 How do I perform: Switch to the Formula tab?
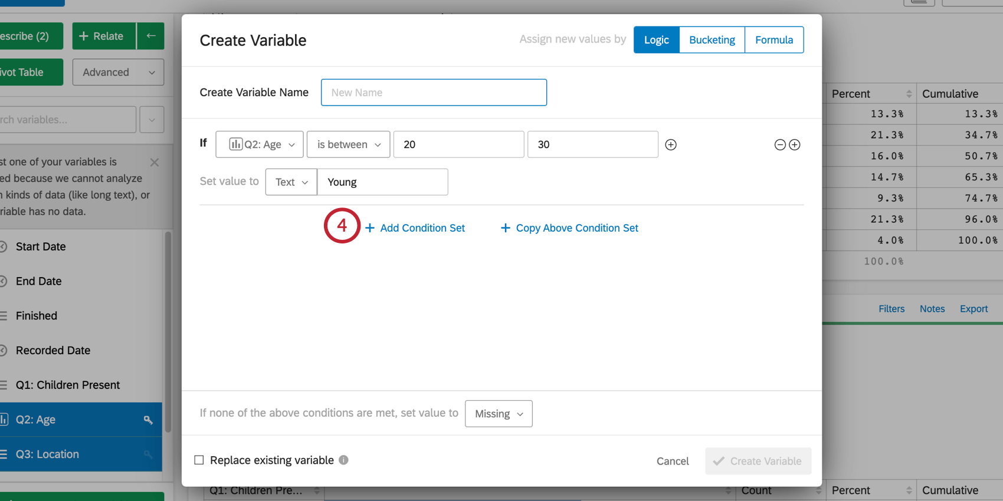[x=773, y=40]
